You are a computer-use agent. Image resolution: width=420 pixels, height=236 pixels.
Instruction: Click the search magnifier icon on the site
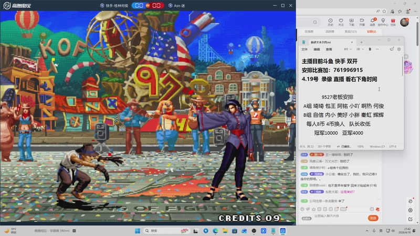(315, 22)
